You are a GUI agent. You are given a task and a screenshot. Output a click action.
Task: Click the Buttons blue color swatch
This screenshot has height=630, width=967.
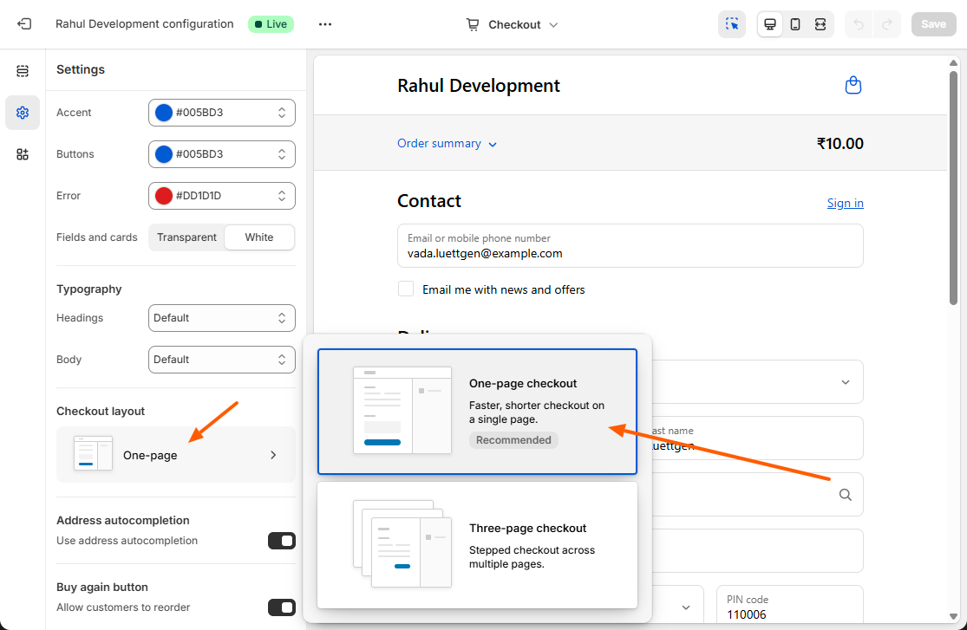163,154
